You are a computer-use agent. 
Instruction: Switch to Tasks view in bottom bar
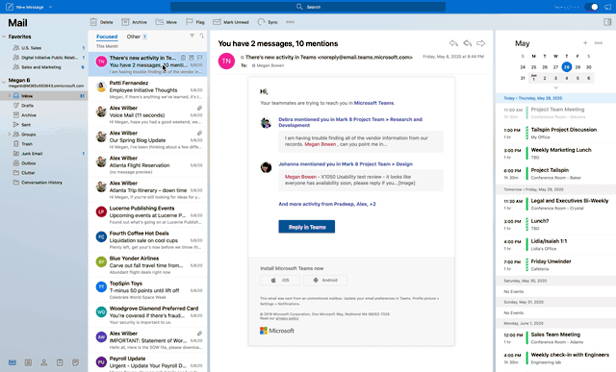point(60,362)
